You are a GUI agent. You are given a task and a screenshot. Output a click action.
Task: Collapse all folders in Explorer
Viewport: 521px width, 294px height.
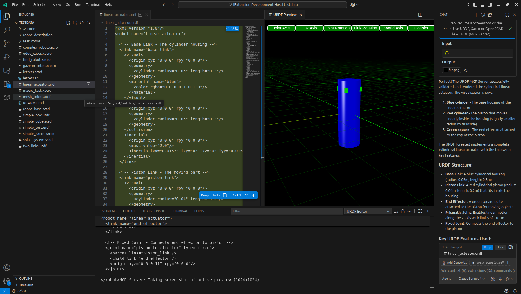[89, 23]
